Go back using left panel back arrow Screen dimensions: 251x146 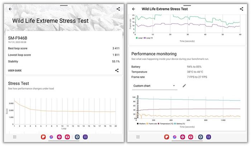click(10, 9)
